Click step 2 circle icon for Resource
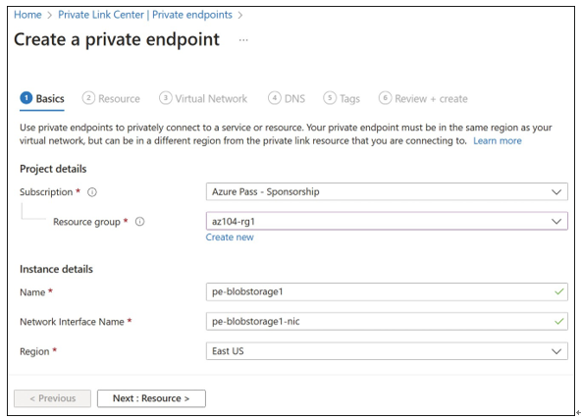The width and height of the screenshot is (581, 419). (88, 98)
